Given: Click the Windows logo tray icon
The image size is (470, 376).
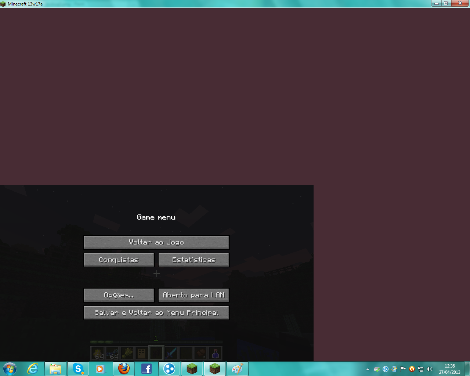Looking at the screenshot, I should coord(394,369).
